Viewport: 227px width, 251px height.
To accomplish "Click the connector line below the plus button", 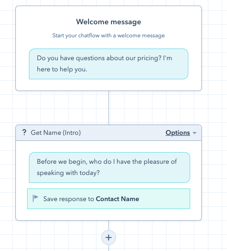I will (x=109, y=248).
